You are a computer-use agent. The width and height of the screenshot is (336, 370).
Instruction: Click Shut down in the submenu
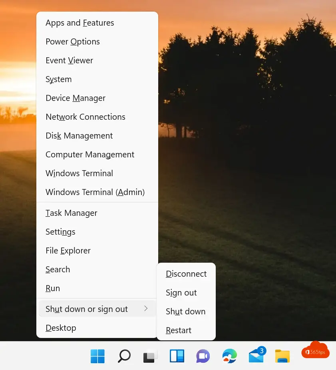point(186,312)
